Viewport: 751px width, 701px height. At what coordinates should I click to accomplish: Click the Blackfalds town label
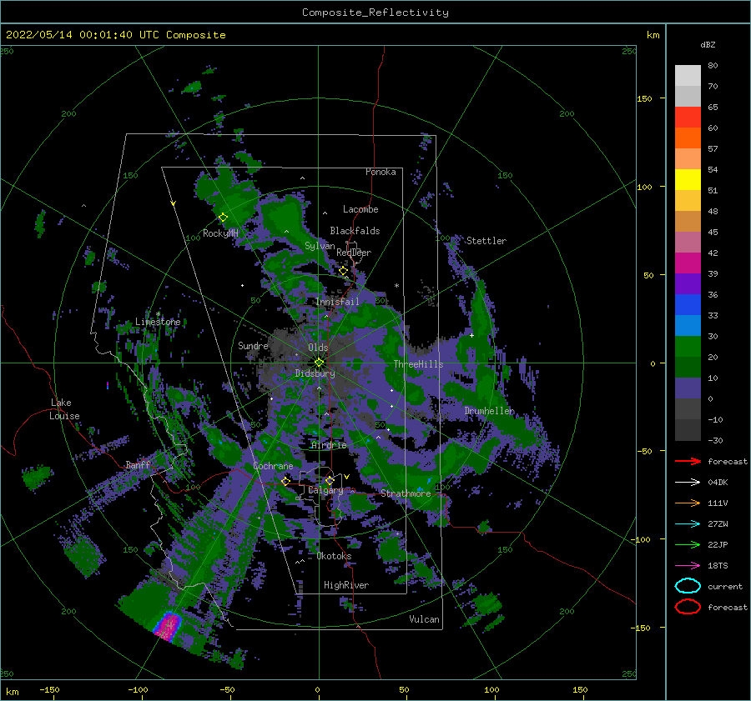[x=355, y=231]
